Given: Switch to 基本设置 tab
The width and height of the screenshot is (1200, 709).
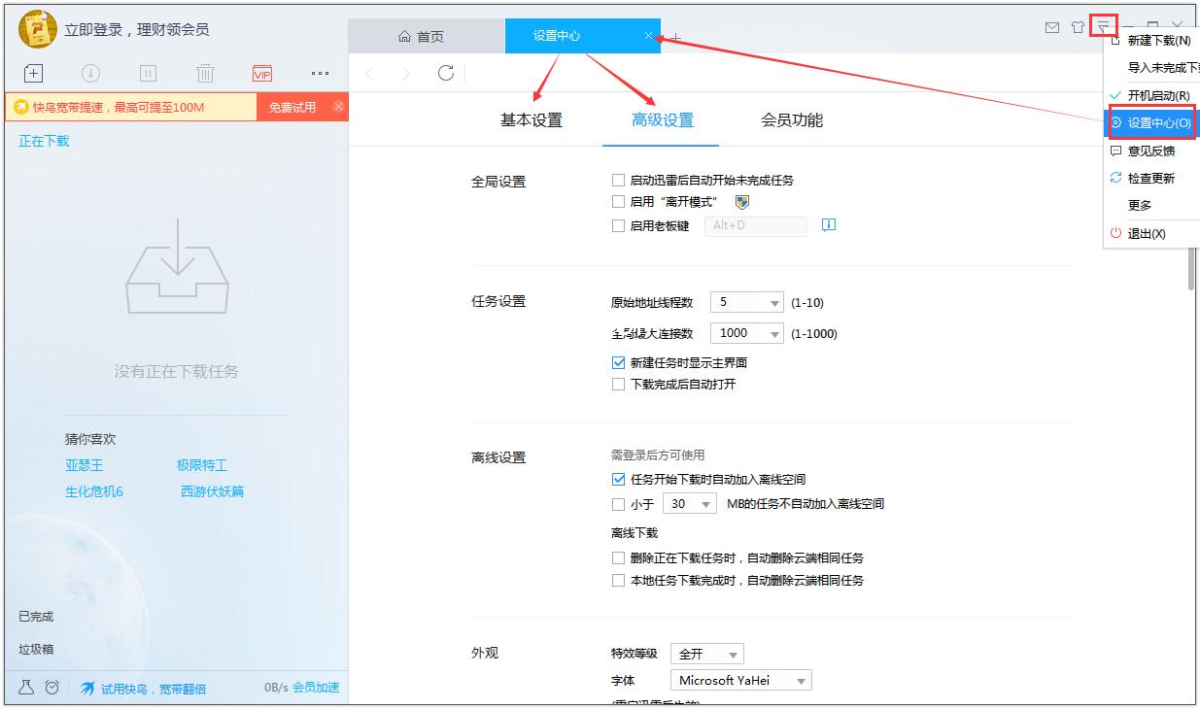Looking at the screenshot, I should pos(531,120).
